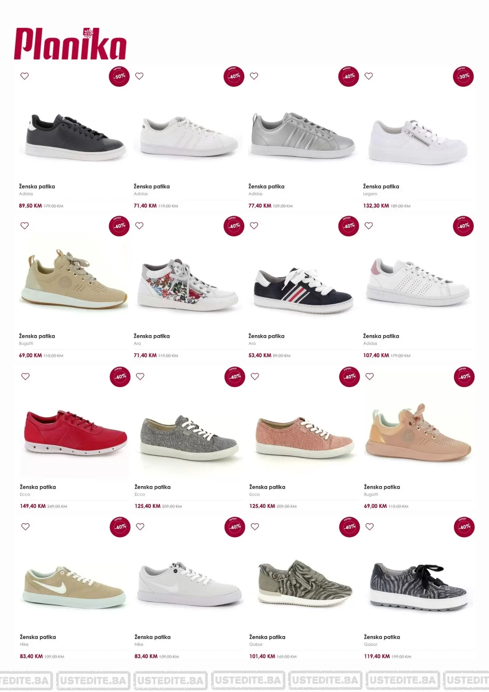Click the Gabor brand label priced 101,40 KM
The width and height of the screenshot is (489, 692).
point(256,644)
